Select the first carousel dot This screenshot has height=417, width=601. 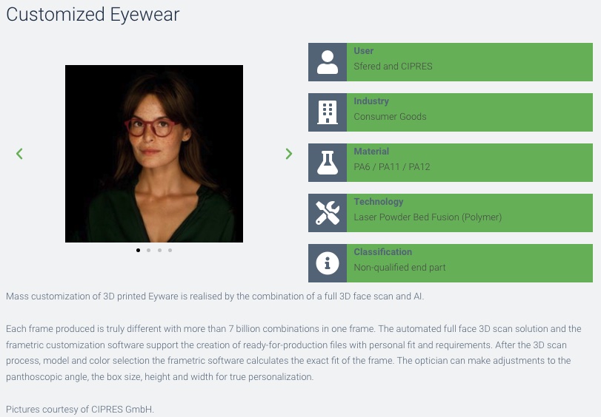coord(138,250)
